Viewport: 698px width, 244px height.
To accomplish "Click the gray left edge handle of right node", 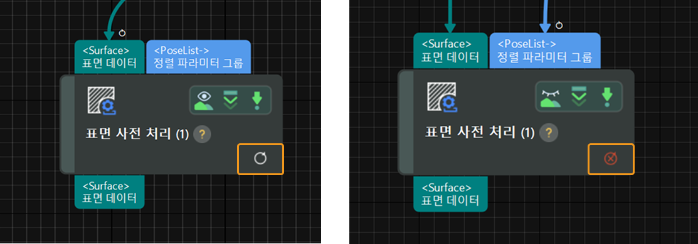I will click(x=405, y=122).
